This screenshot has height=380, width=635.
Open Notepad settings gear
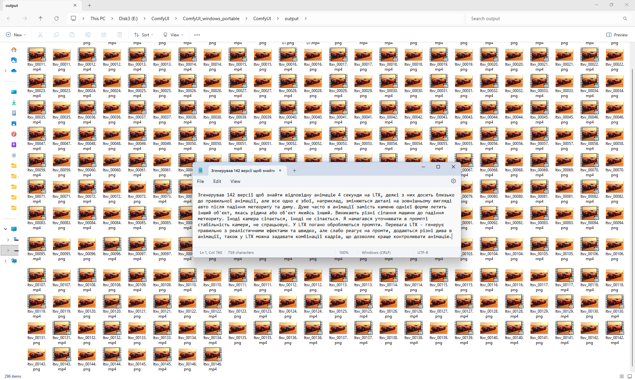coord(453,181)
